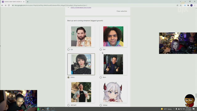Select the Veibae radio button
Image resolution: width=197 pixels, height=111 pixels.
click(101, 105)
